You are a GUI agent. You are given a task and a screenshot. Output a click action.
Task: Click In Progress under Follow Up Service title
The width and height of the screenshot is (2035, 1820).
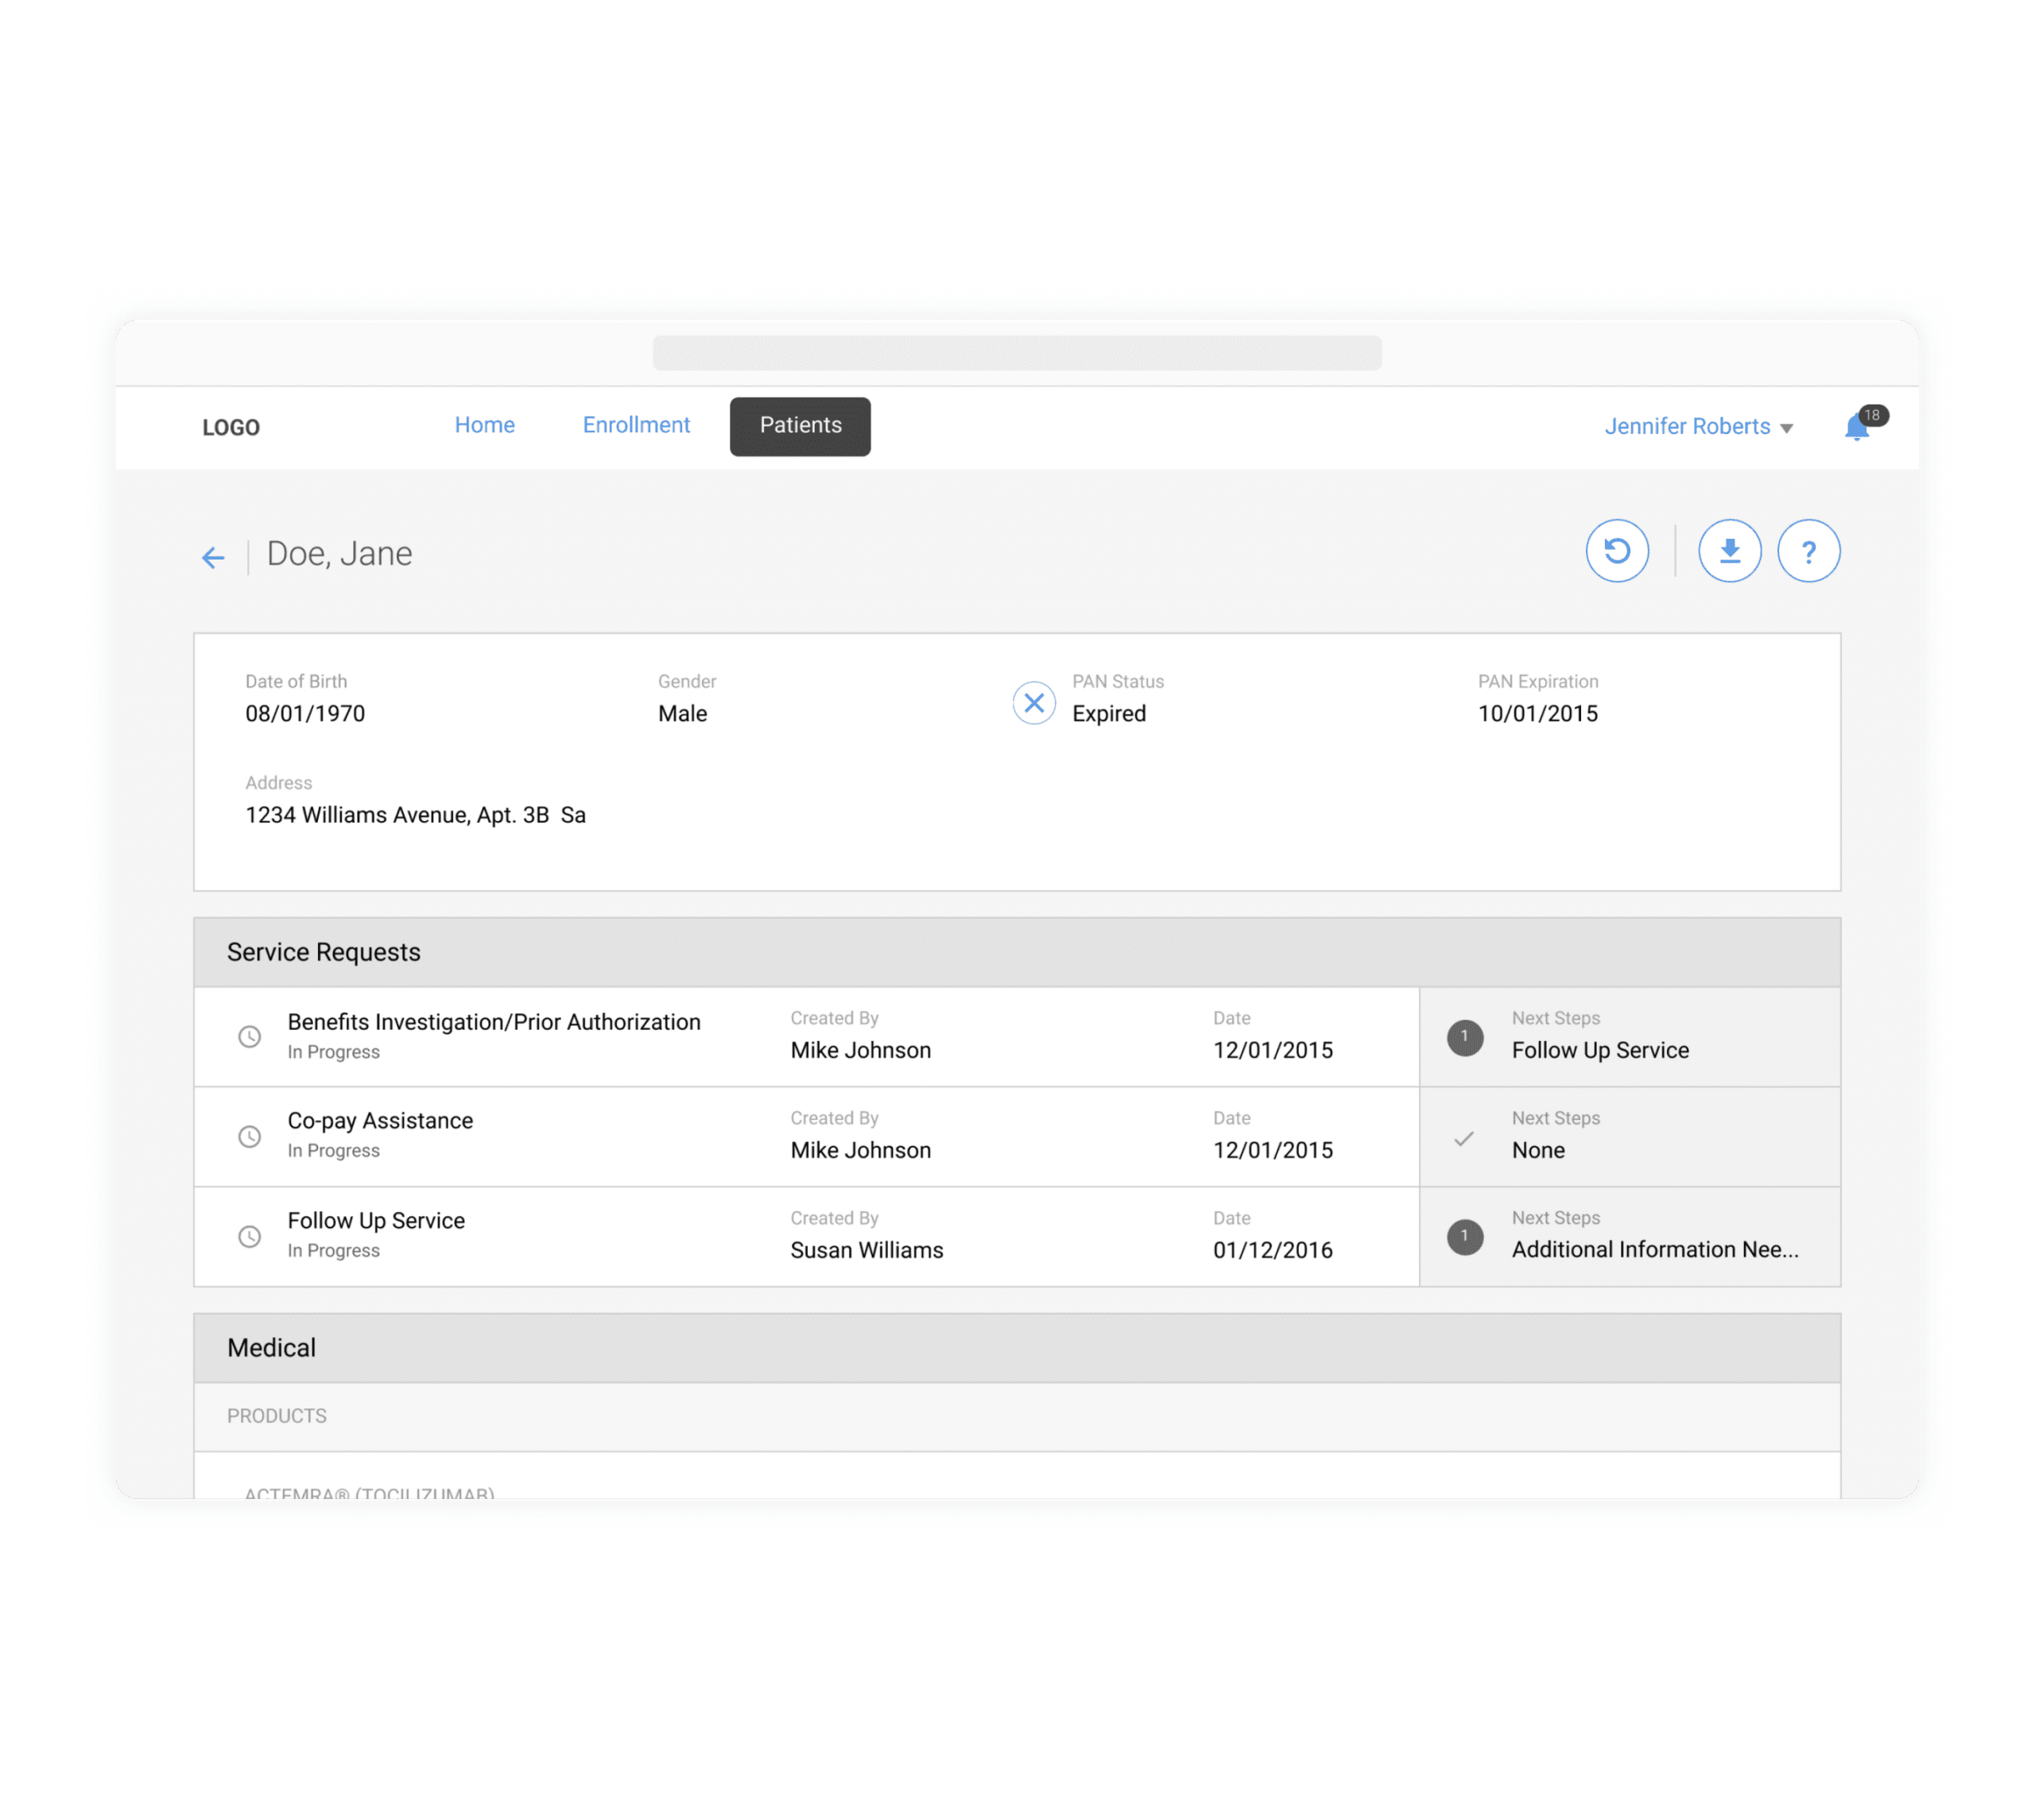pos(333,1251)
